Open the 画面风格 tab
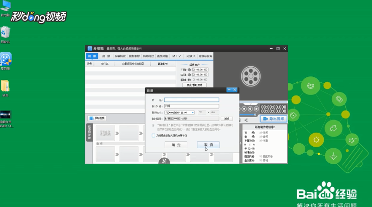Viewport: 372px width, 207px height. tap(162, 56)
